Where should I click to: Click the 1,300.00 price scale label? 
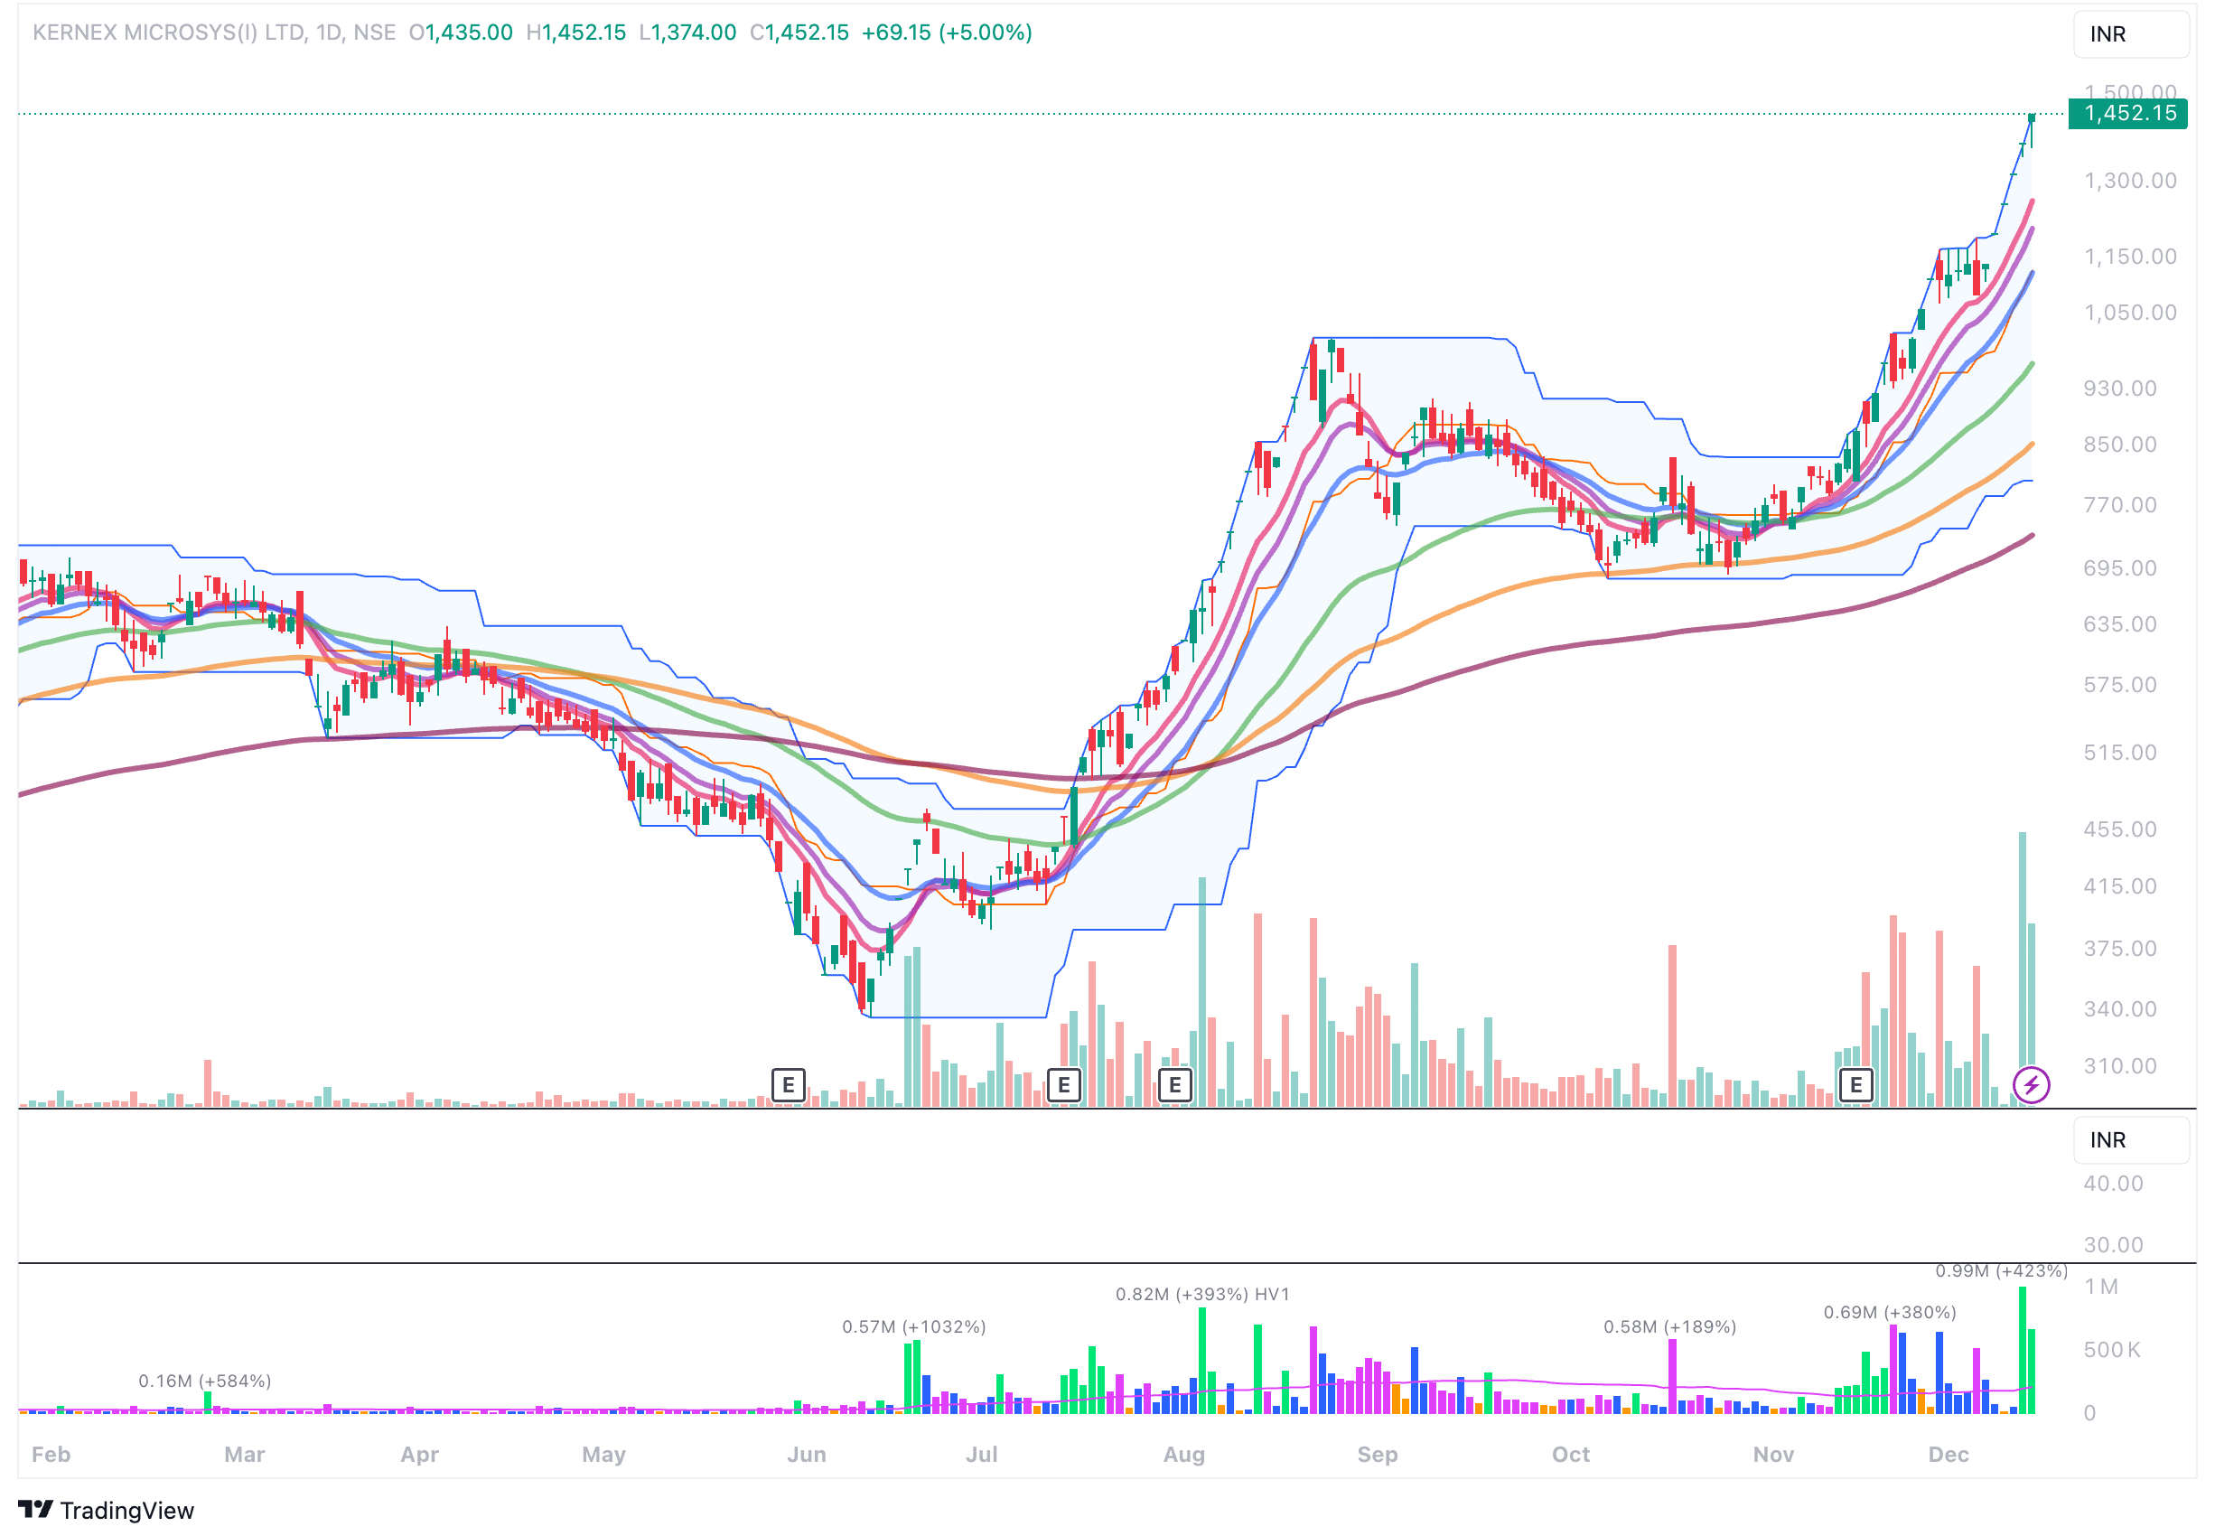pyautogui.click(x=2129, y=181)
